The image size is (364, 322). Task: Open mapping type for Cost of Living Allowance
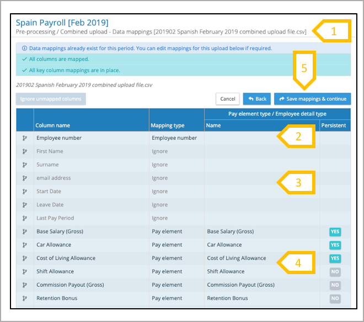click(x=167, y=258)
